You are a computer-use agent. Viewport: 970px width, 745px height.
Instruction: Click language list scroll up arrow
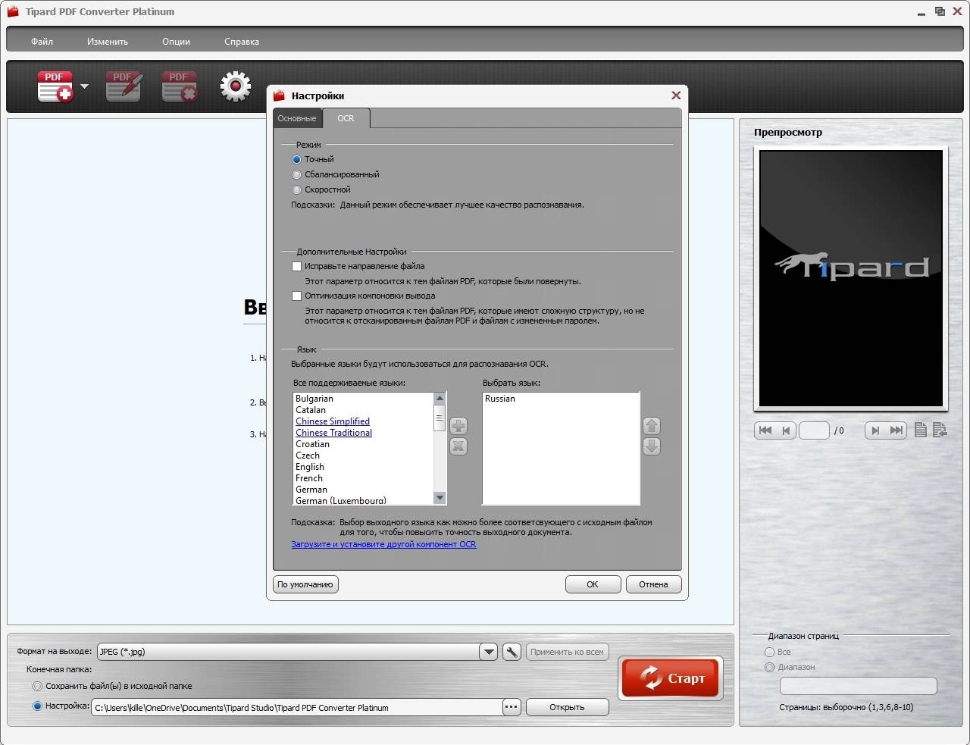pos(440,399)
